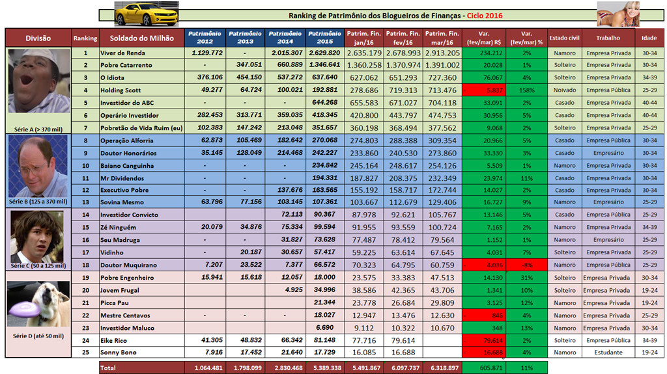Click the Série D dog with frisbee picture

38,304
